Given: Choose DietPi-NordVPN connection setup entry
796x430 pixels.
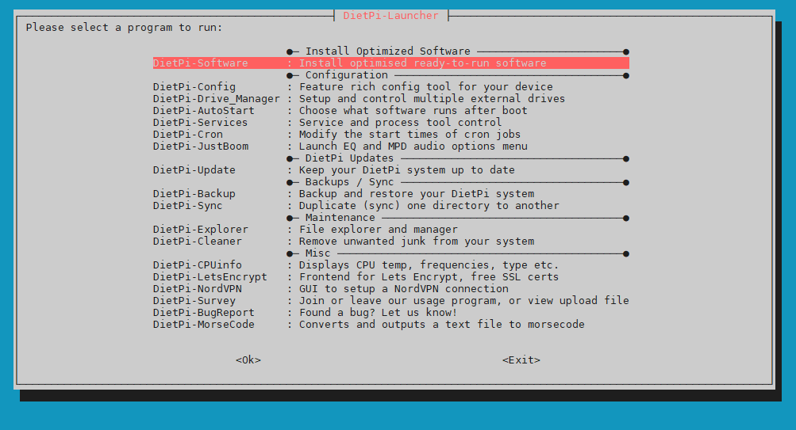Looking at the screenshot, I should pyautogui.click(x=391, y=289).
